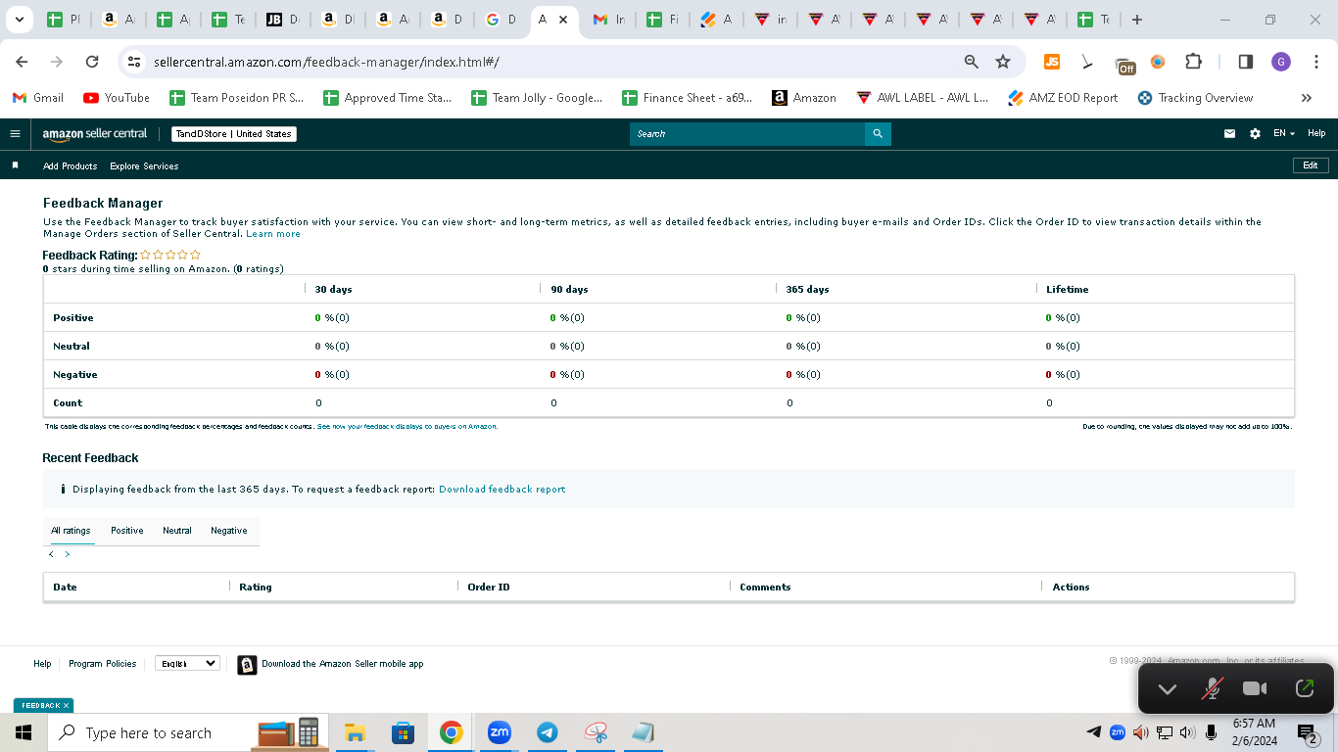Go to next feedback page arrow
Screen dimensions: 1338x752
[x=67, y=554]
